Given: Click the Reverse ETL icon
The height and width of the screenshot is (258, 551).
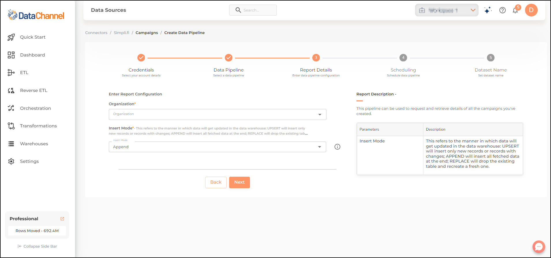Looking at the screenshot, I should [11, 91].
